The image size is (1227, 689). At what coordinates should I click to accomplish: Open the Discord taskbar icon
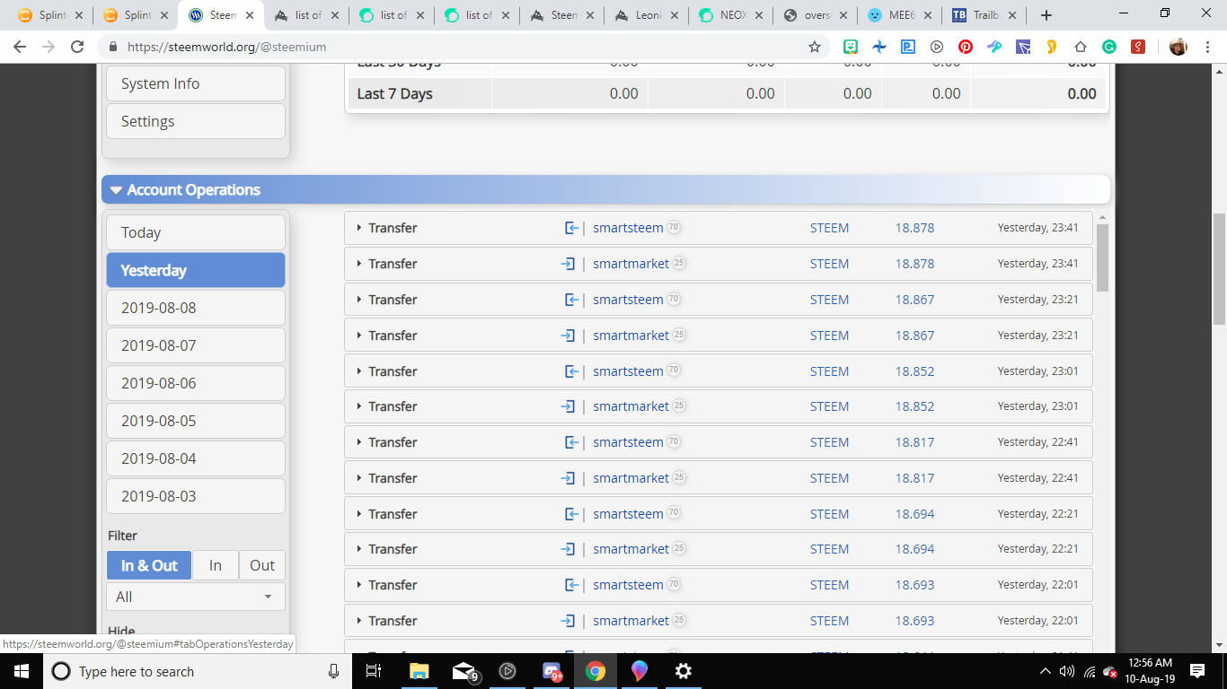[552, 671]
